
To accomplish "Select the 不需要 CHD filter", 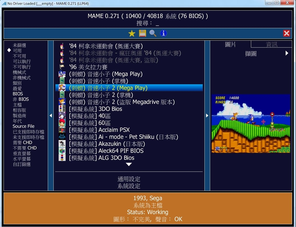I will [25, 148].
